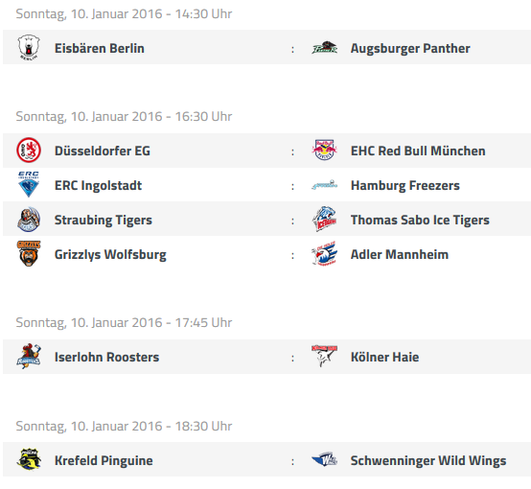Image resolution: width=531 pixels, height=489 pixels.
Task: Click the Adler Mannheim eagle logo
Action: (x=324, y=253)
